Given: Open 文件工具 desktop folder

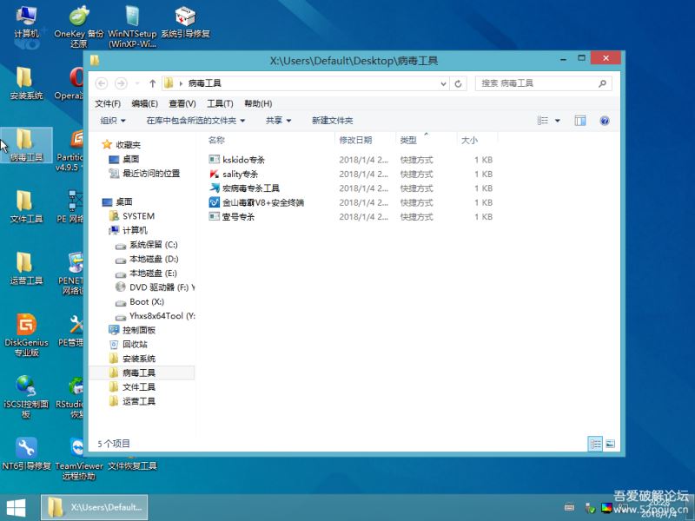Looking at the screenshot, I should (26, 207).
